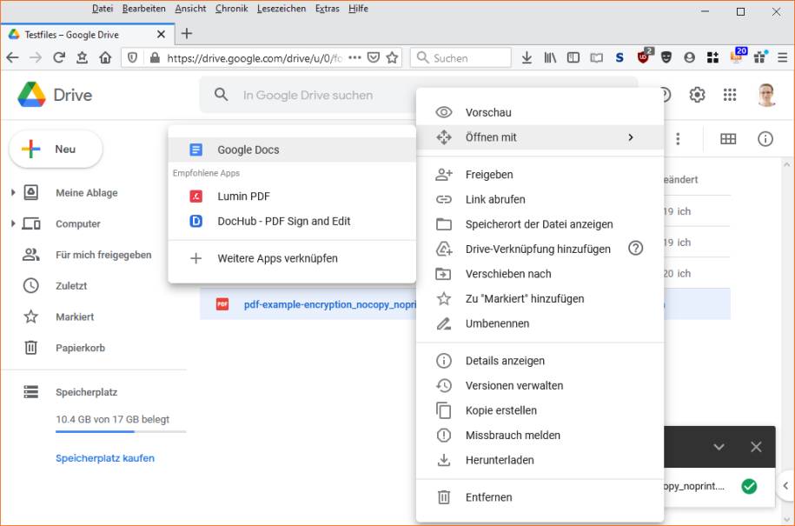This screenshot has width=795, height=526.
Task: Show file details info panel
Action: click(765, 139)
